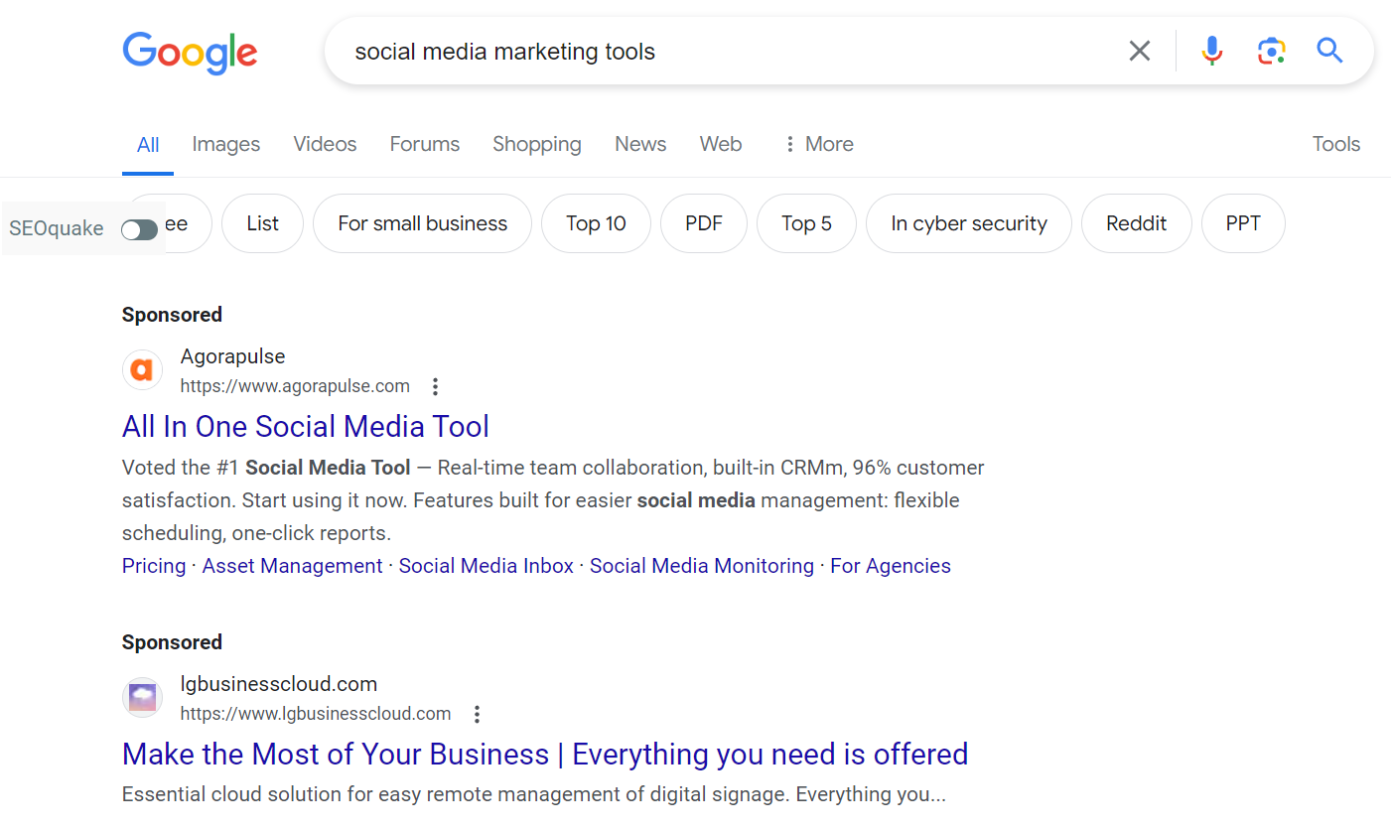Screen dimensions: 1391x832
Task: Click the lgbusinesscloud.com favicon
Action: (x=142, y=698)
